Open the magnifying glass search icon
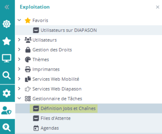The width and height of the screenshot is (162, 134). [7, 75]
